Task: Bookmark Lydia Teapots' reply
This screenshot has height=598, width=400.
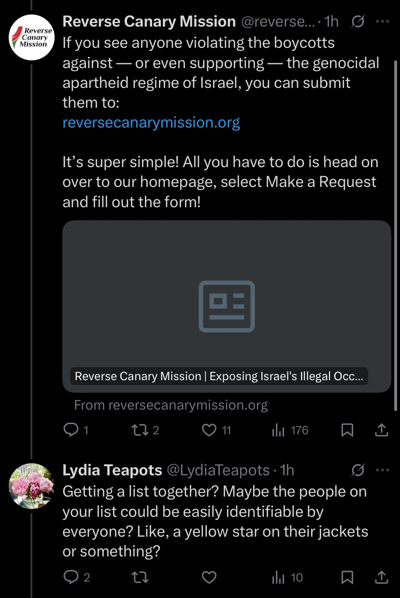Action: pos(347,577)
